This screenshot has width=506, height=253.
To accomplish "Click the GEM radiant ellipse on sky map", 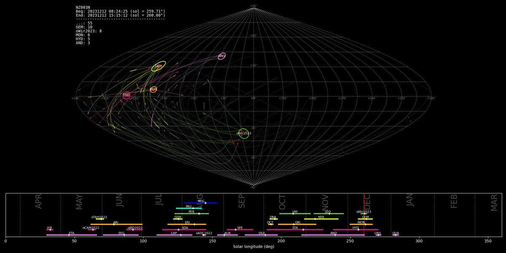I will pyautogui.click(x=159, y=66).
